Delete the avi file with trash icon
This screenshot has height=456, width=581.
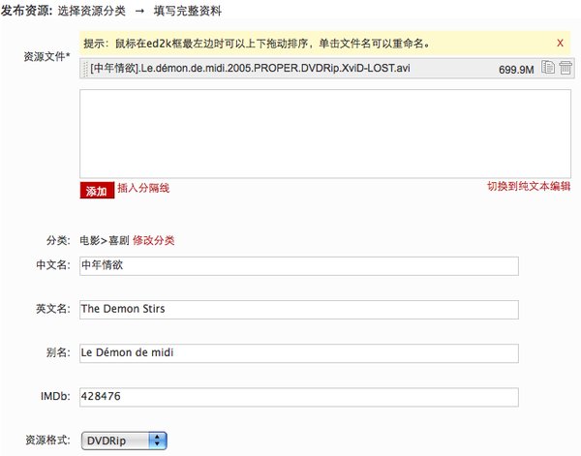coord(566,68)
